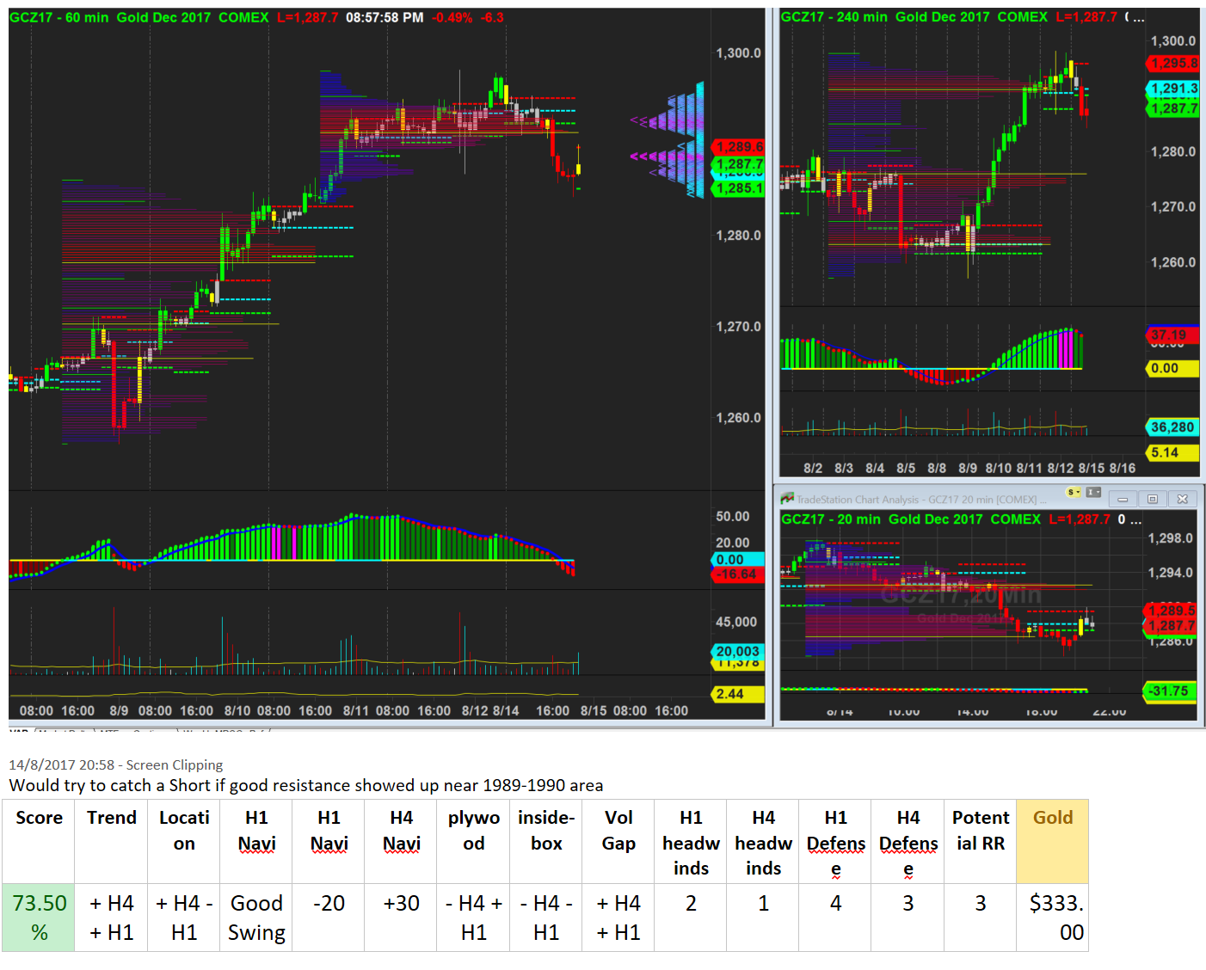This screenshot has height=970, width=1206.
Task: Click the H4 headwinds value 1
Action: coord(762,918)
